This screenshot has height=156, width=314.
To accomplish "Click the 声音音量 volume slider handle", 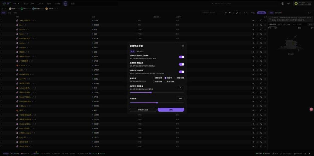I will 157,103.
